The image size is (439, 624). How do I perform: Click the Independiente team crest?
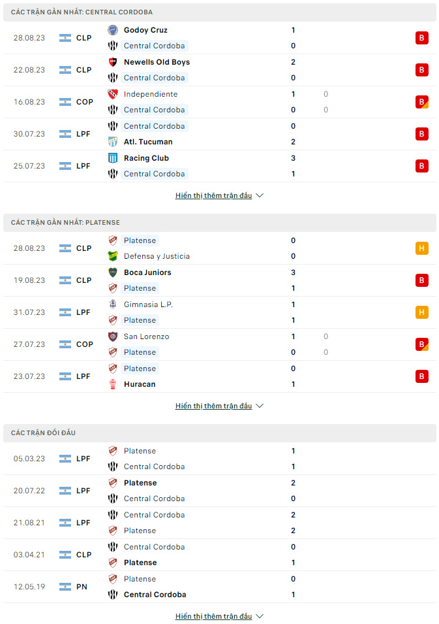click(113, 94)
